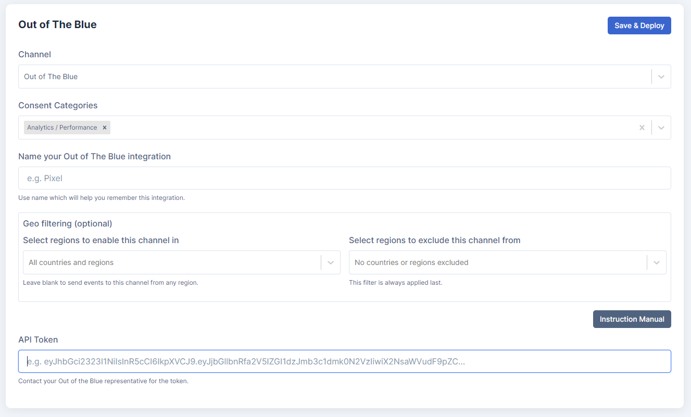
Task: Click the Name your integration label
Action: tap(94, 156)
